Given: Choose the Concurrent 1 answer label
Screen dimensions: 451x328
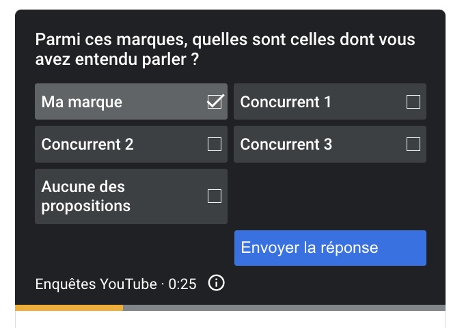Looking at the screenshot, I should (286, 102).
